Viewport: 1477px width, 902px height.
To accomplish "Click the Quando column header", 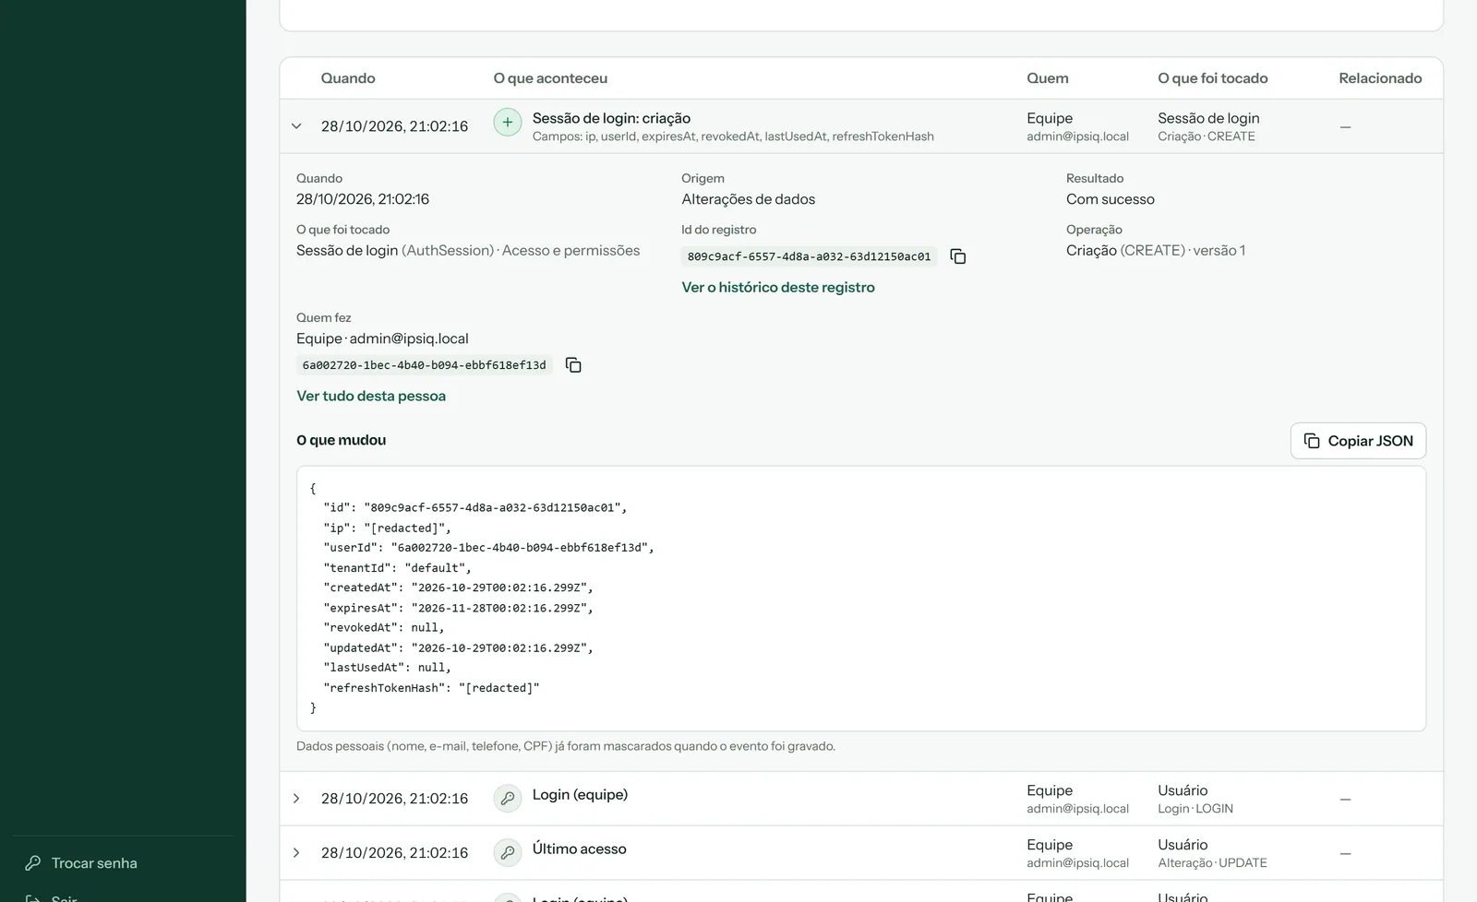I will point(348,78).
